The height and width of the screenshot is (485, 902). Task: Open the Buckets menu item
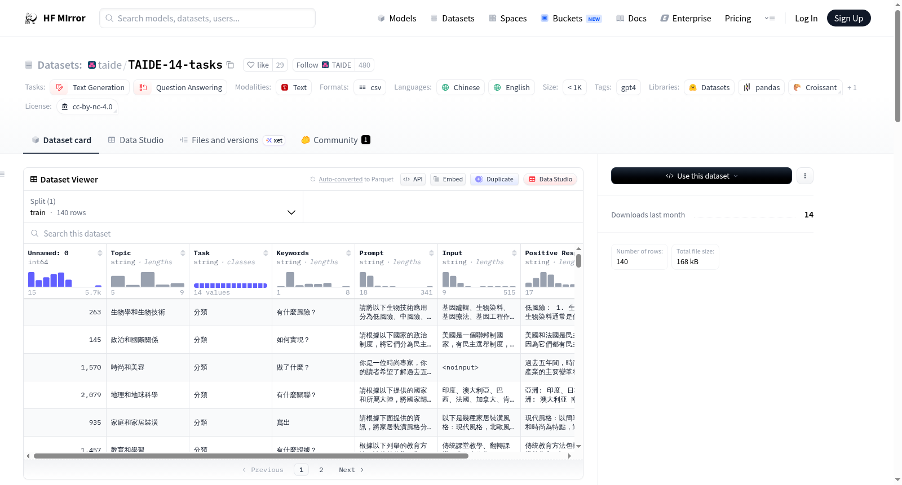pyautogui.click(x=571, y=19)
